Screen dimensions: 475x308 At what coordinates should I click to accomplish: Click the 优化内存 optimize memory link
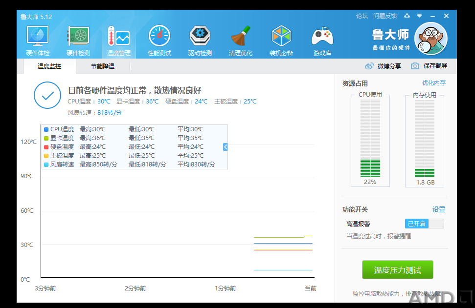(x=434, y=83)
